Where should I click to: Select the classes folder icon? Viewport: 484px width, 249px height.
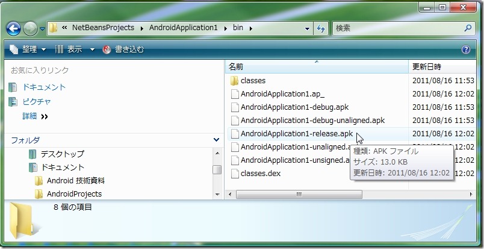tap(234, 80)
